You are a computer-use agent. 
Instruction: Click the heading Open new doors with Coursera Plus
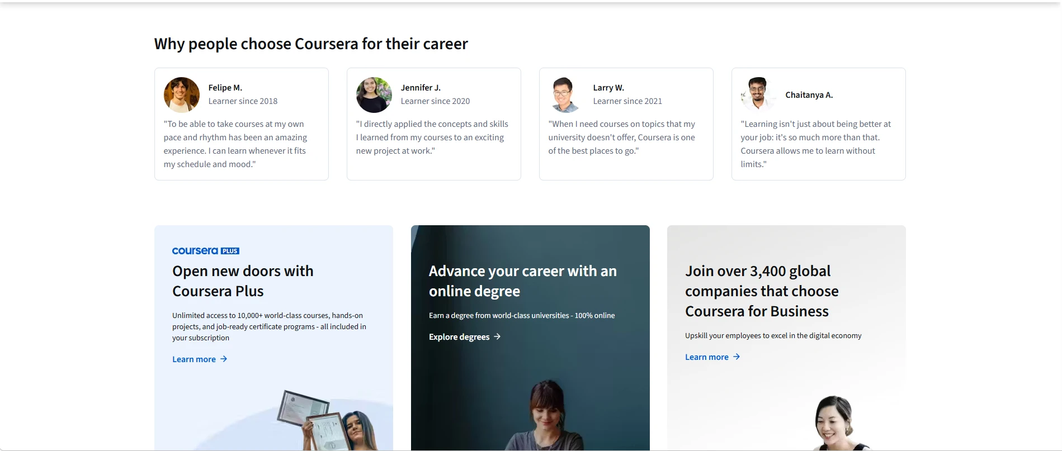[243, 281]
